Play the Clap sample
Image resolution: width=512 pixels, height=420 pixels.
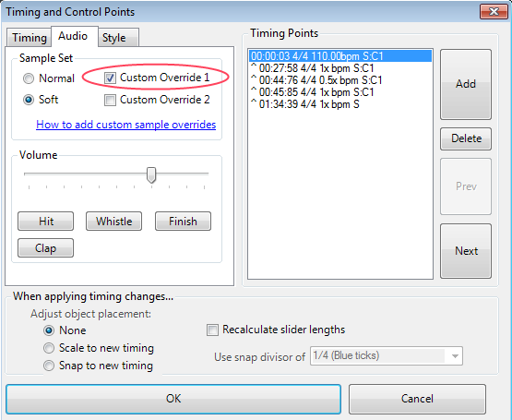[46, 248]
